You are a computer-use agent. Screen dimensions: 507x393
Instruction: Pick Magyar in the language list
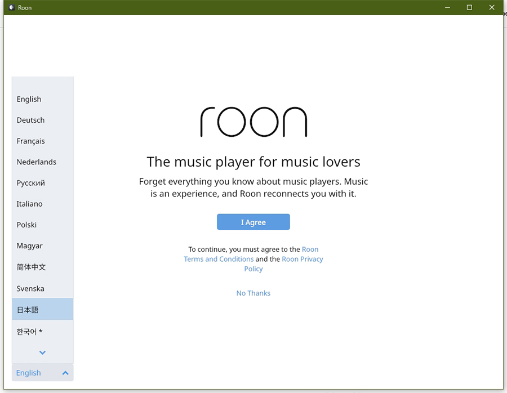tap(29, 245)
